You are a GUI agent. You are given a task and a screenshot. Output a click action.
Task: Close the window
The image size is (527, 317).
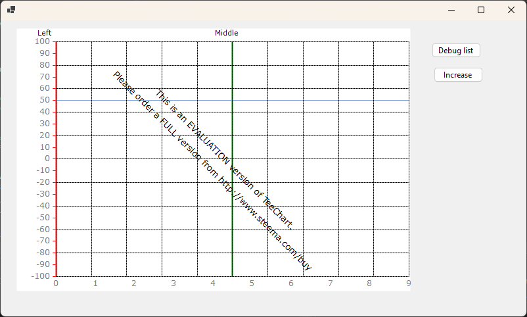[x=511, y=10]
